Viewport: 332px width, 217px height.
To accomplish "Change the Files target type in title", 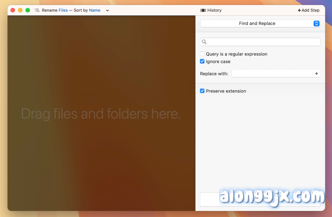I will [x=63, y=10].
